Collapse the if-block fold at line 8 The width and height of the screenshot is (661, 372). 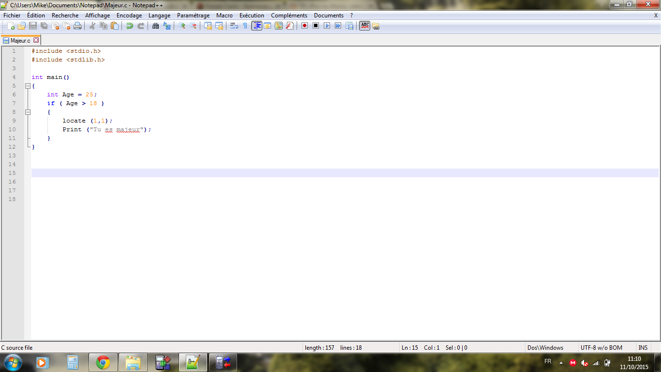(28, 112)
